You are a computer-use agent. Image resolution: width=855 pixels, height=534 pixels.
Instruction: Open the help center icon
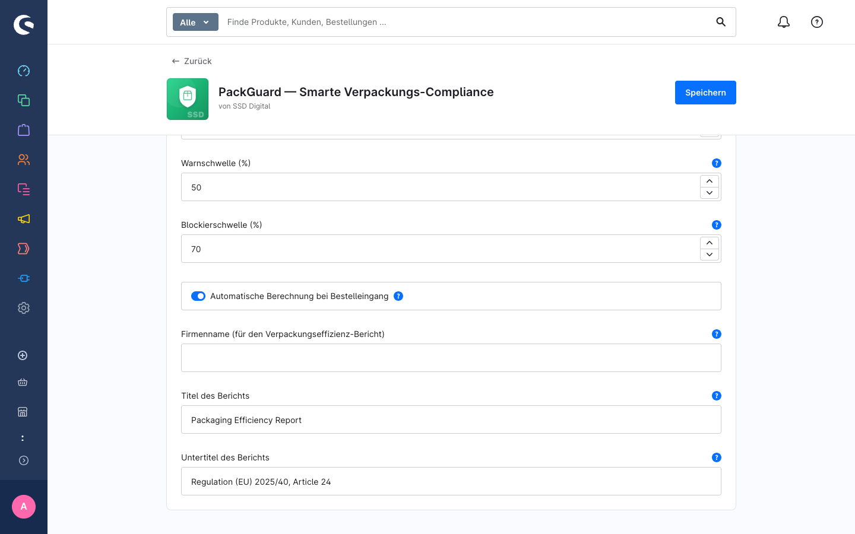pyautogui.click(x=817, y=22)
